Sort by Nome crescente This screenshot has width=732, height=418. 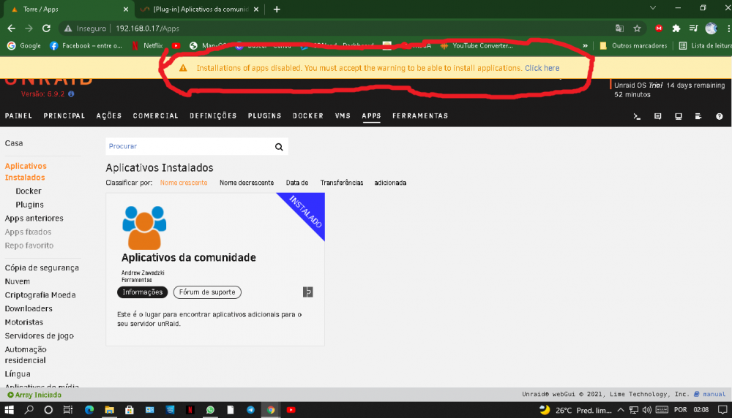tap(184, 183)
